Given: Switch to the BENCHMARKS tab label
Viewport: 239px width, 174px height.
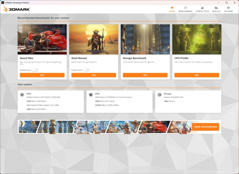Looking at the screenshot, I should [185, 11].
